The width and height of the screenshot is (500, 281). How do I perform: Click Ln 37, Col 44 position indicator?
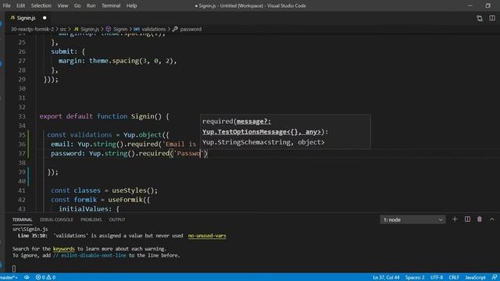pos(386,278)
